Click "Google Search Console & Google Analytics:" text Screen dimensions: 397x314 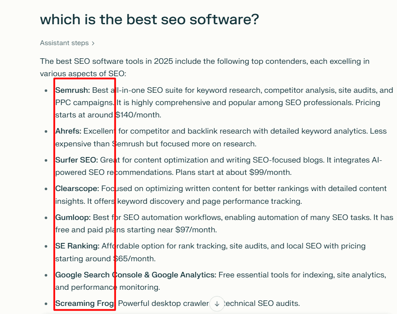[x=136, y=275]
